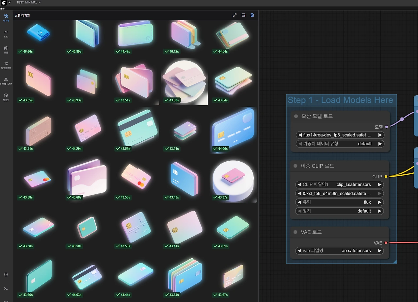Click the help question mark icon
The height and width of the screenshot is (302, 418).
[6, 275]
